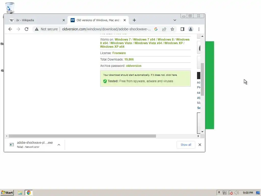Select the Old versions of Windows tab
This screenshot has width=261, height=196.
tap(98, 20)
